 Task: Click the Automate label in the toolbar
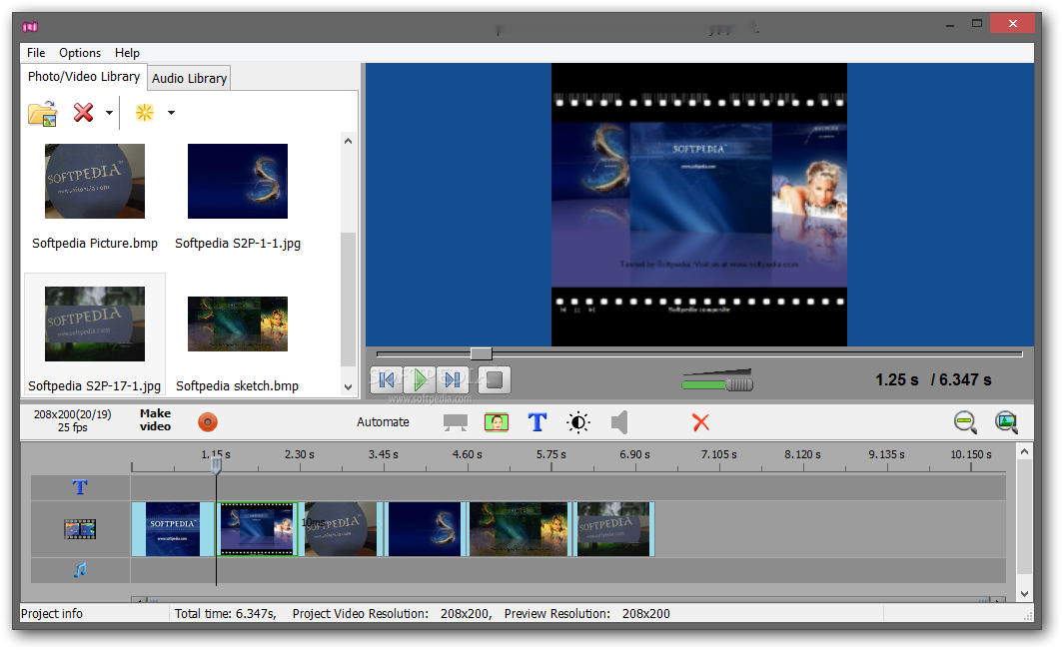click(x=383, y=422)
